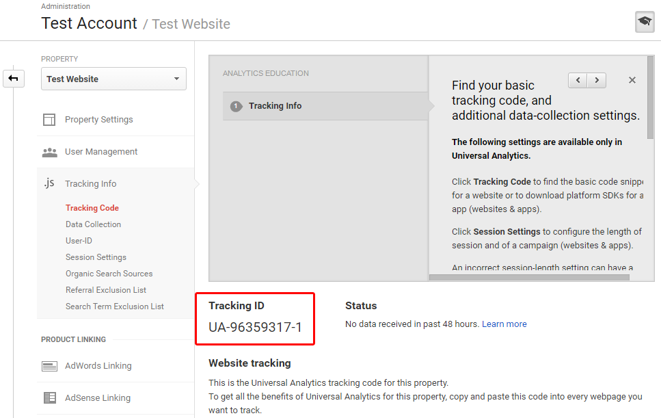Click the Property Settings layout icon
This screenshot has width=661, height=418.
coord(49,119)
